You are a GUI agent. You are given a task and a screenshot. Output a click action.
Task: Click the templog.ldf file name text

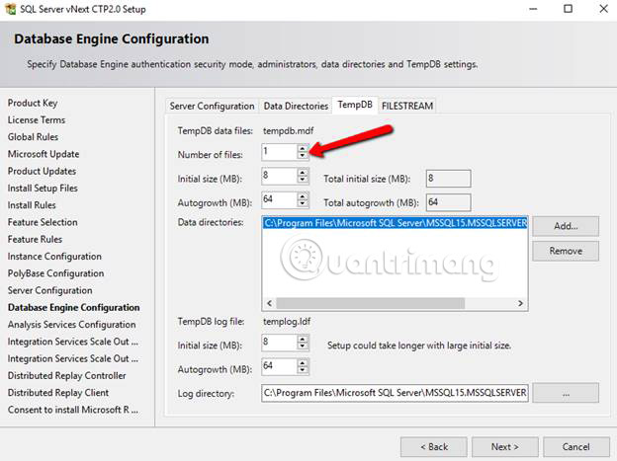(x=287, y=322)
